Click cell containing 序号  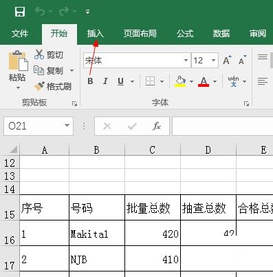45,207
